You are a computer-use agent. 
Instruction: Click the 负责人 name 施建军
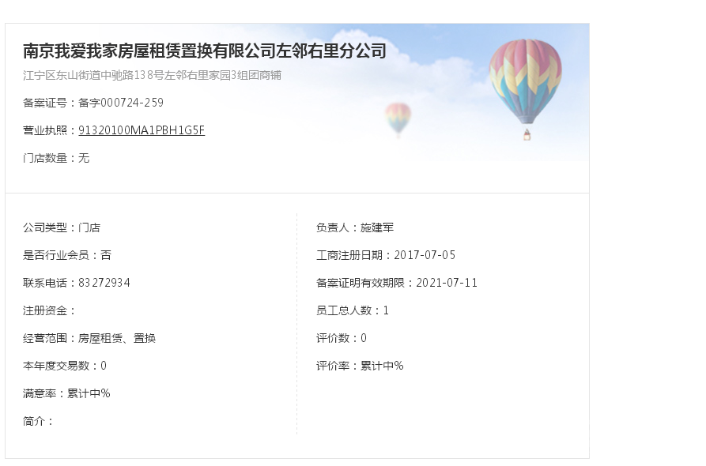[377, 227]
